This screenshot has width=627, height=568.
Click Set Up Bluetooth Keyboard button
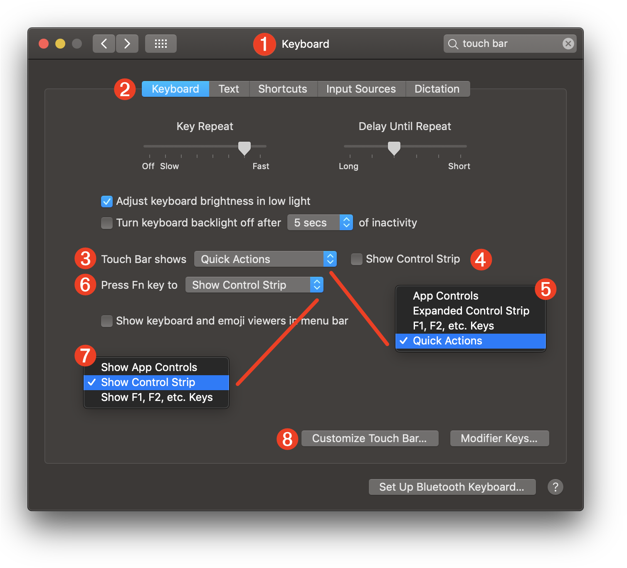click(x=452, y=487)
